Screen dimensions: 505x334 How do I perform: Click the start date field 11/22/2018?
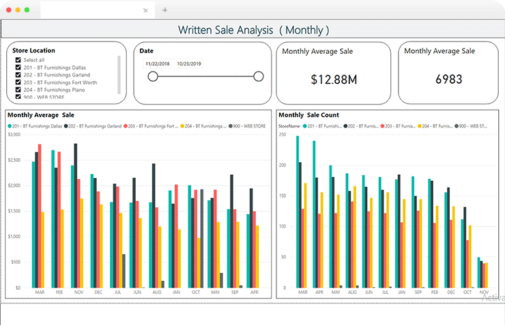[158, 63]
